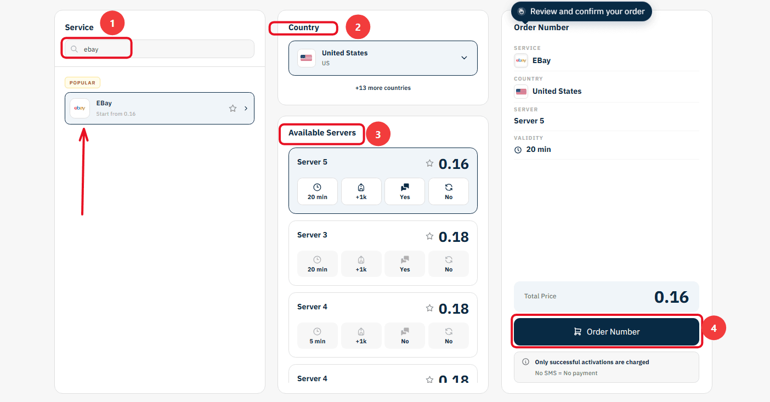Click the POPULAR tag label
Image resolution: width=770 pixels, height=402 pixels.
tap(82, 83)
